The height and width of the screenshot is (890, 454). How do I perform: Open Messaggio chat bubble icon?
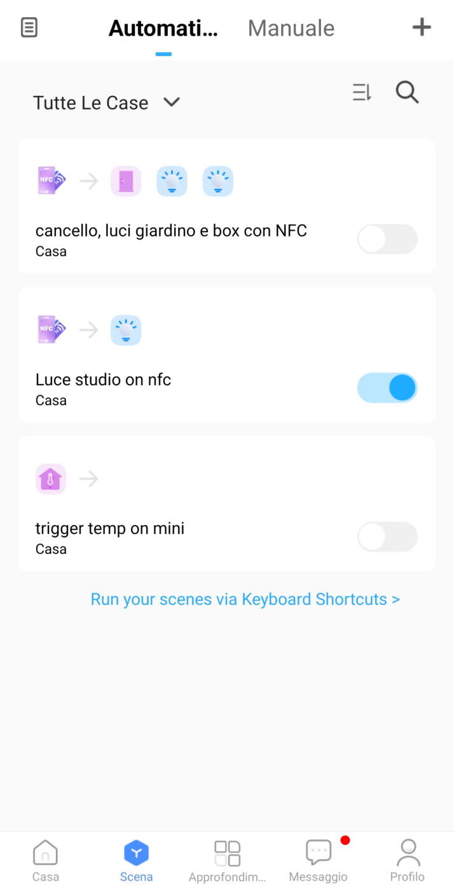319,859
